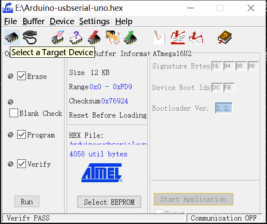
Task: Open the Device menu
Action: pos(62,22)
